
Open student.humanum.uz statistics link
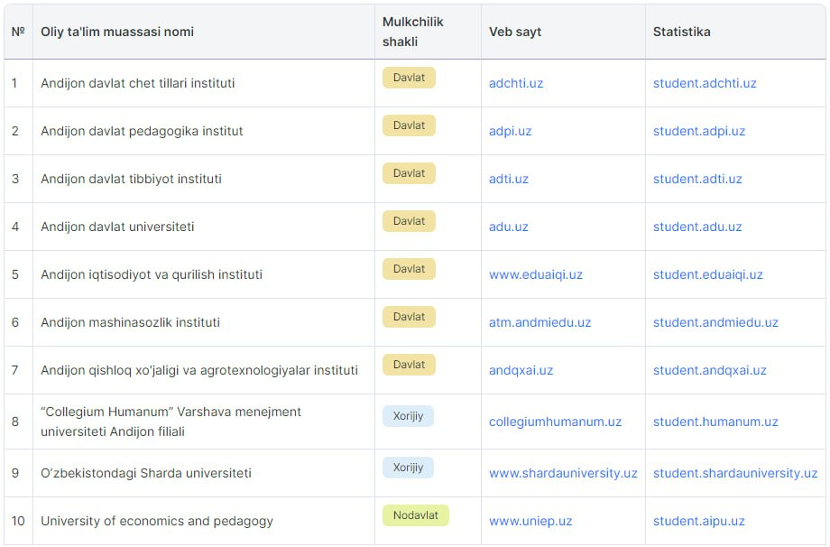tap(715, 422)
